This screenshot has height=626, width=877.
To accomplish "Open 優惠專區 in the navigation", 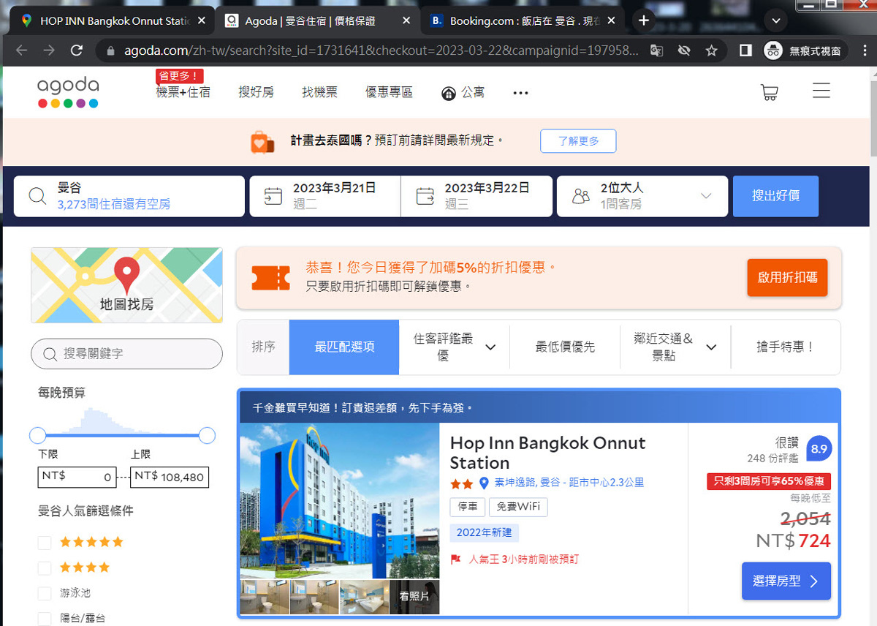I will click(389, 92).
